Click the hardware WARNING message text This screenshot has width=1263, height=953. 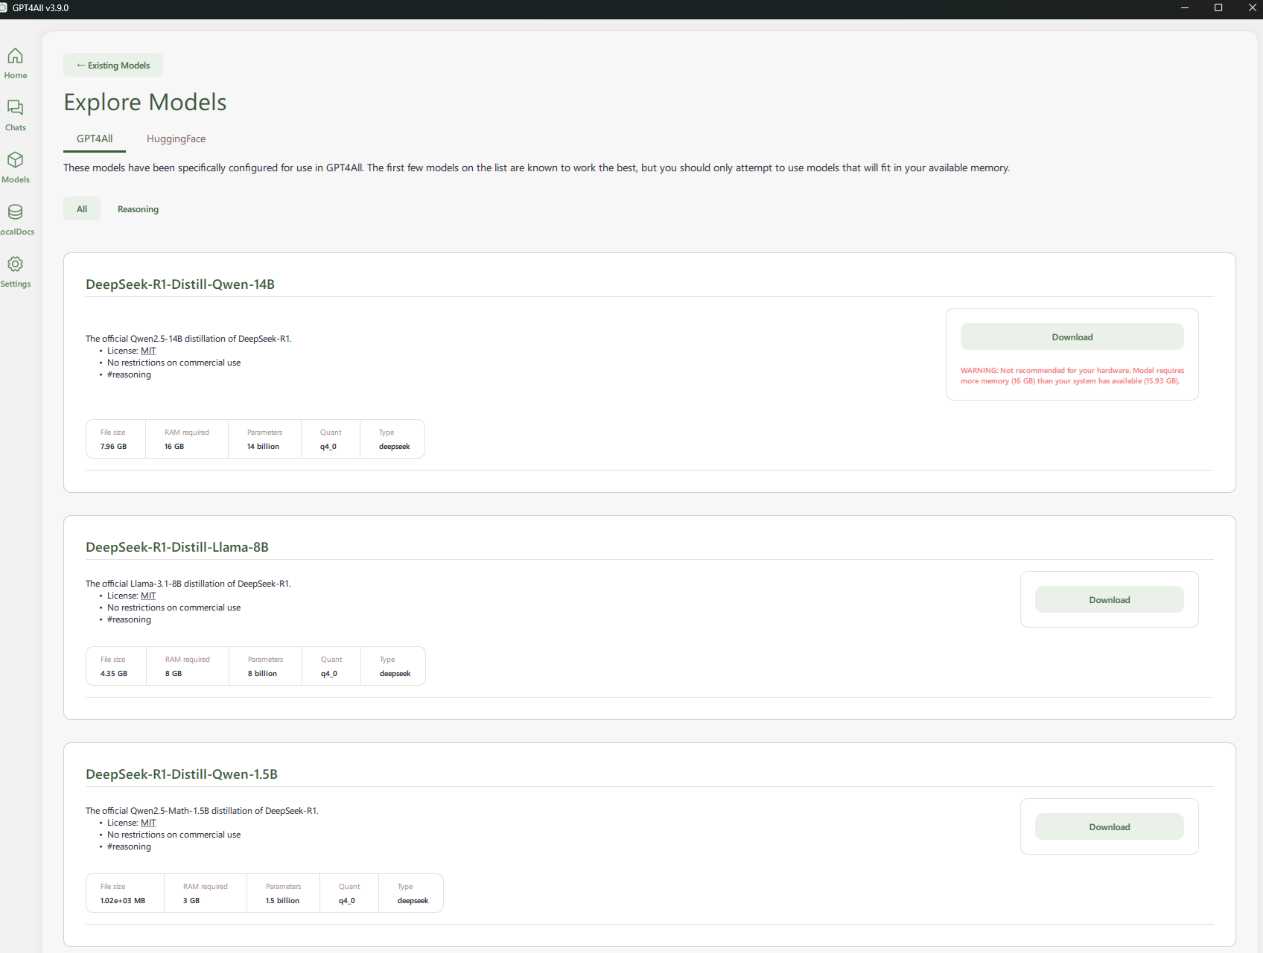click(1072, 376)
